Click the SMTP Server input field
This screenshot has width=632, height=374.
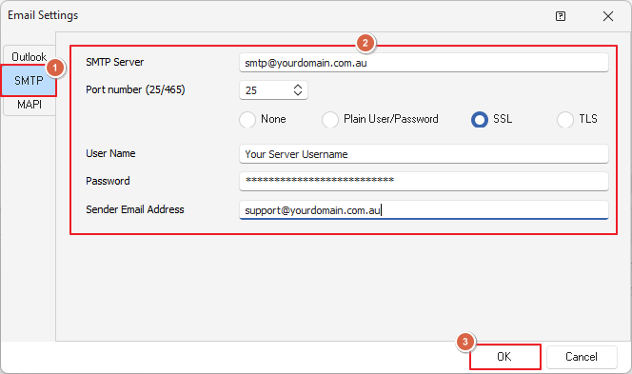click(424, 63)
